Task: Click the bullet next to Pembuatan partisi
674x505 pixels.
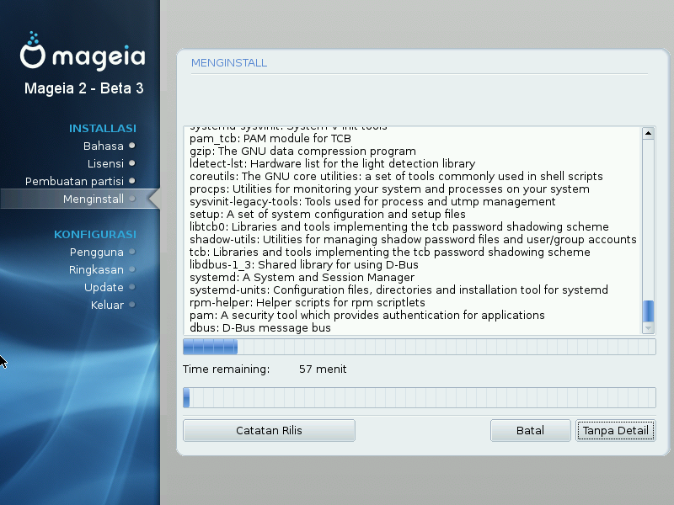Action: 132,181
